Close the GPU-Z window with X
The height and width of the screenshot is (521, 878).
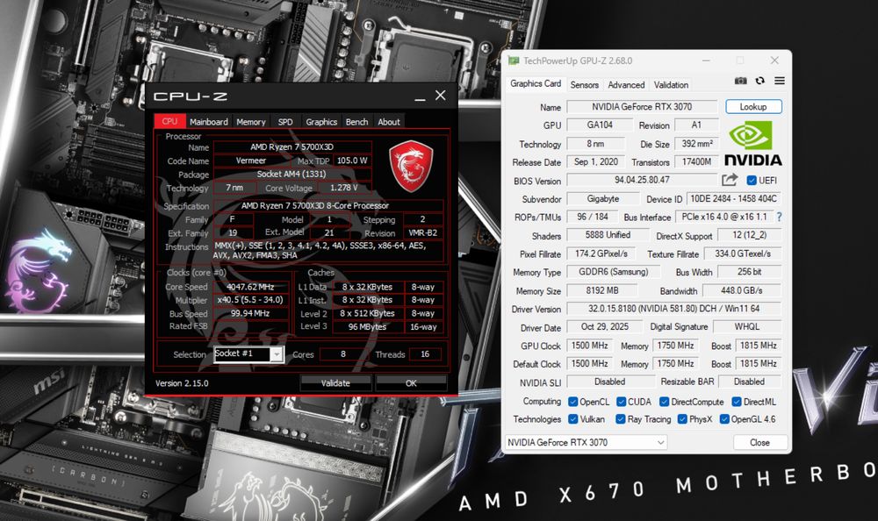774,60
